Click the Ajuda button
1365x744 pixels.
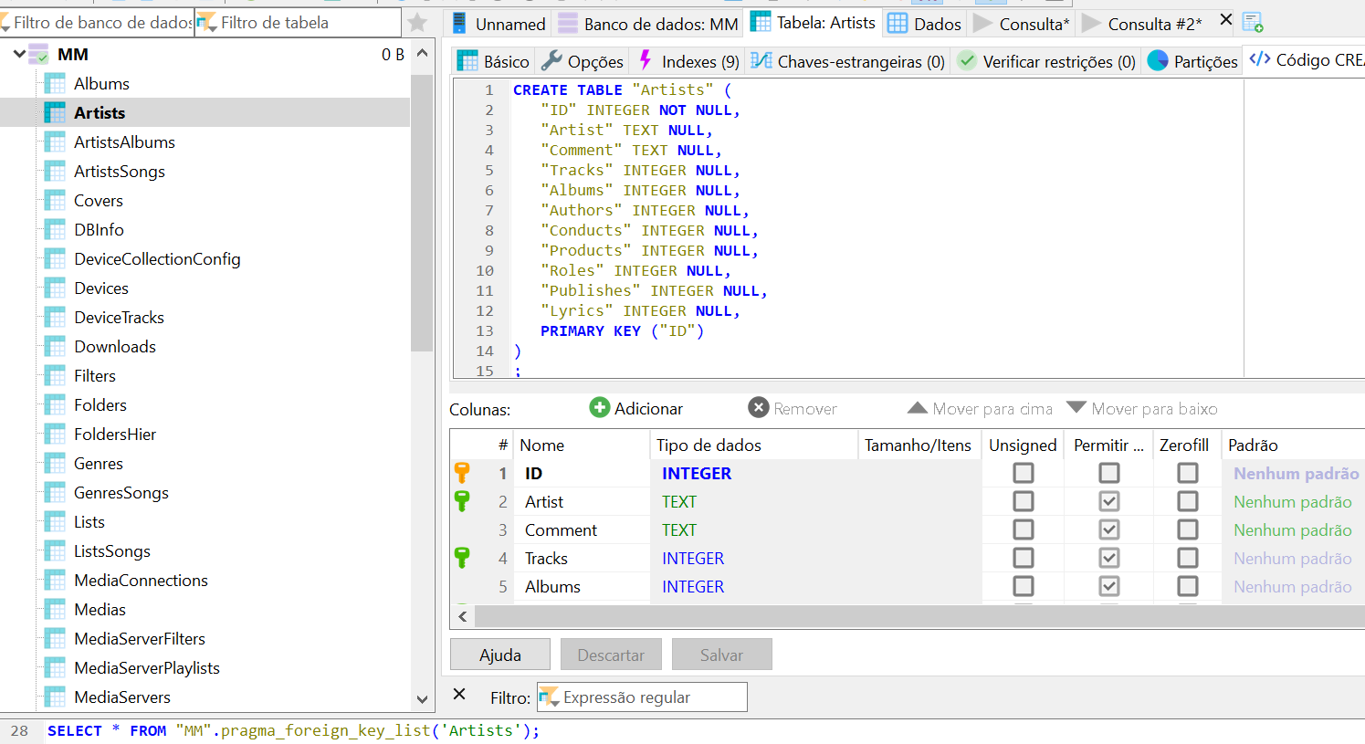click(500, 655)
